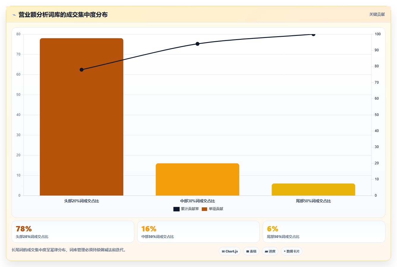This screenshot has height=267, width=397.
Task: Click the 头部20%词成交占比 dark orange bar
Action: click(x=81, y=117)
